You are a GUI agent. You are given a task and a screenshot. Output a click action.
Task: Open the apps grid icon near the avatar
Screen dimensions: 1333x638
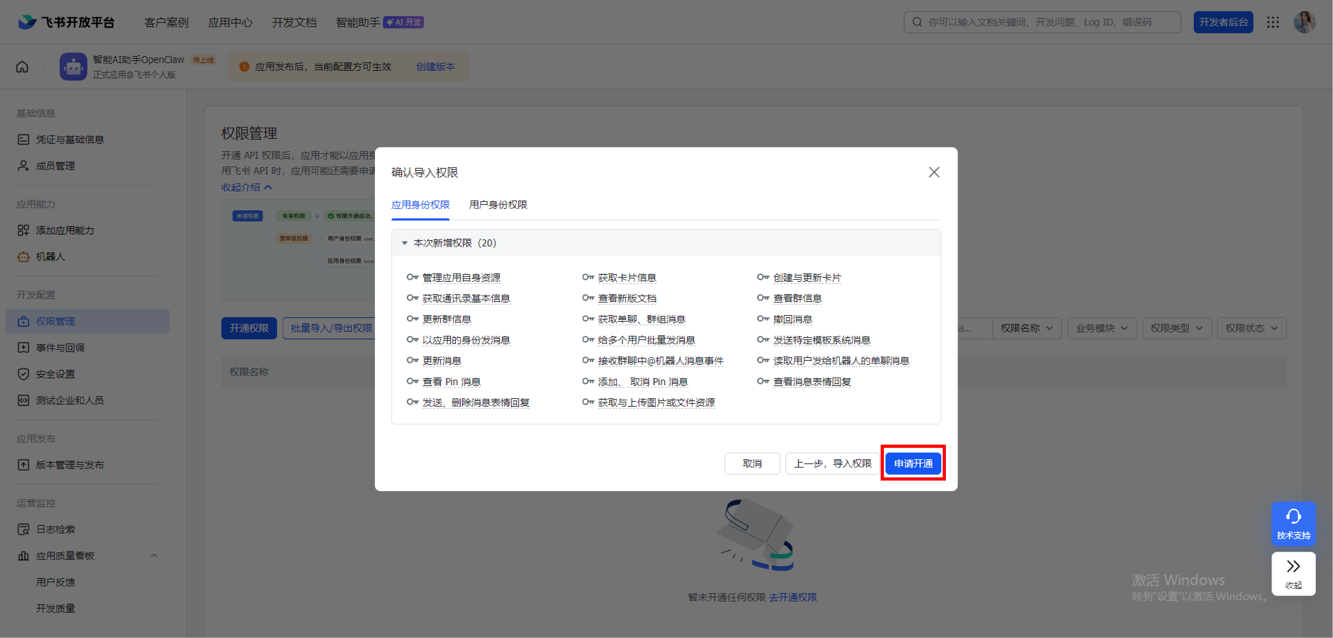pyautogui.click(x=1273, y=22)
